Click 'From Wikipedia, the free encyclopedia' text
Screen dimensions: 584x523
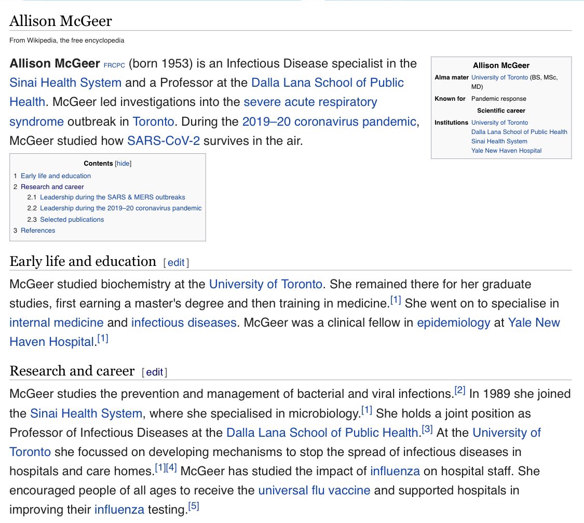66,40
